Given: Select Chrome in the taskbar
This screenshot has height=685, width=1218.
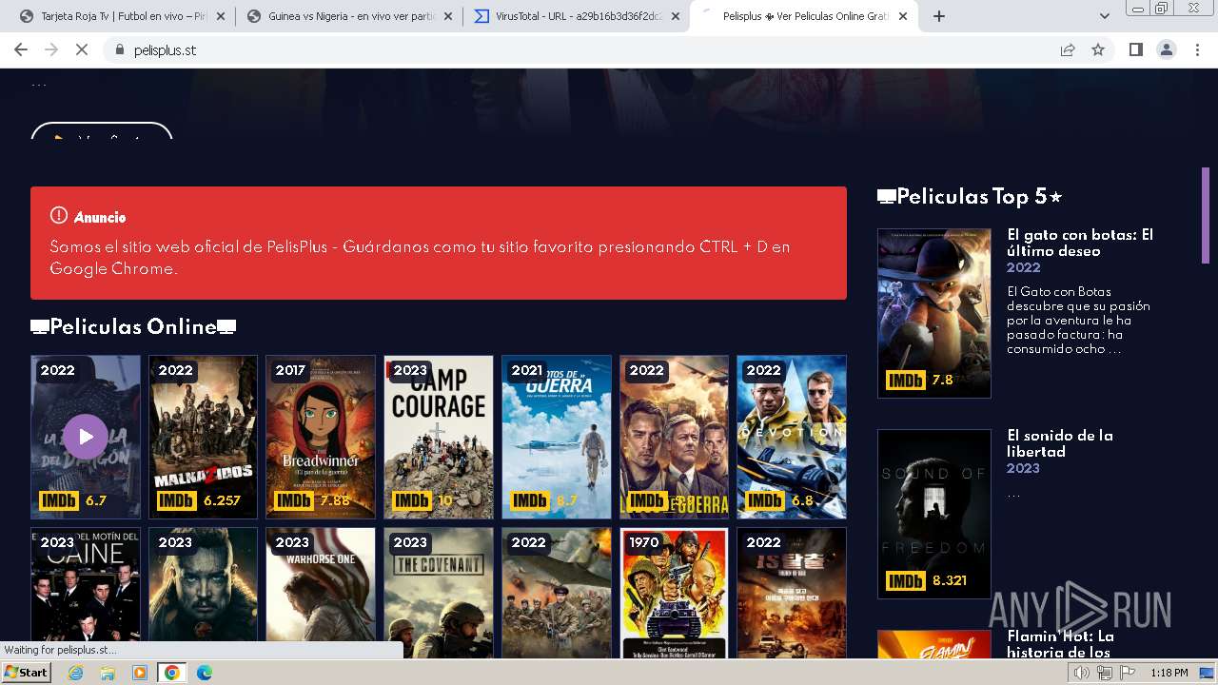Looking at the screenshot, I should point(171,673).
